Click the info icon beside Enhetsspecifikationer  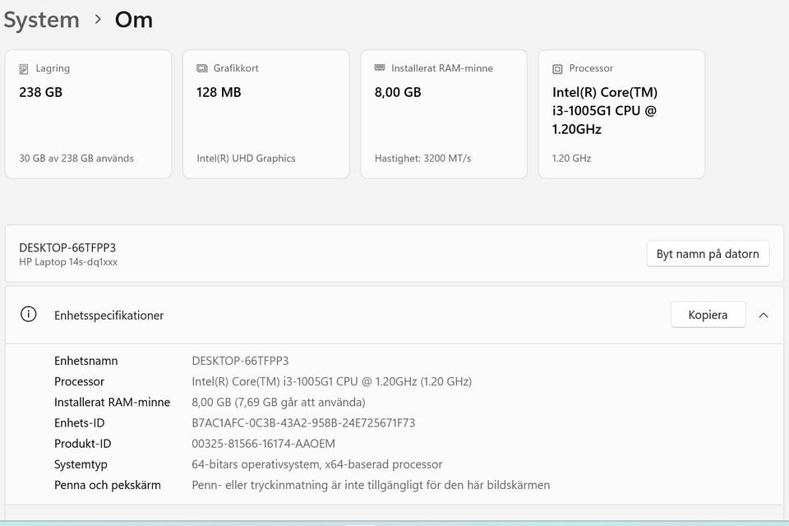pyautogui.click(x=29, y=314)
